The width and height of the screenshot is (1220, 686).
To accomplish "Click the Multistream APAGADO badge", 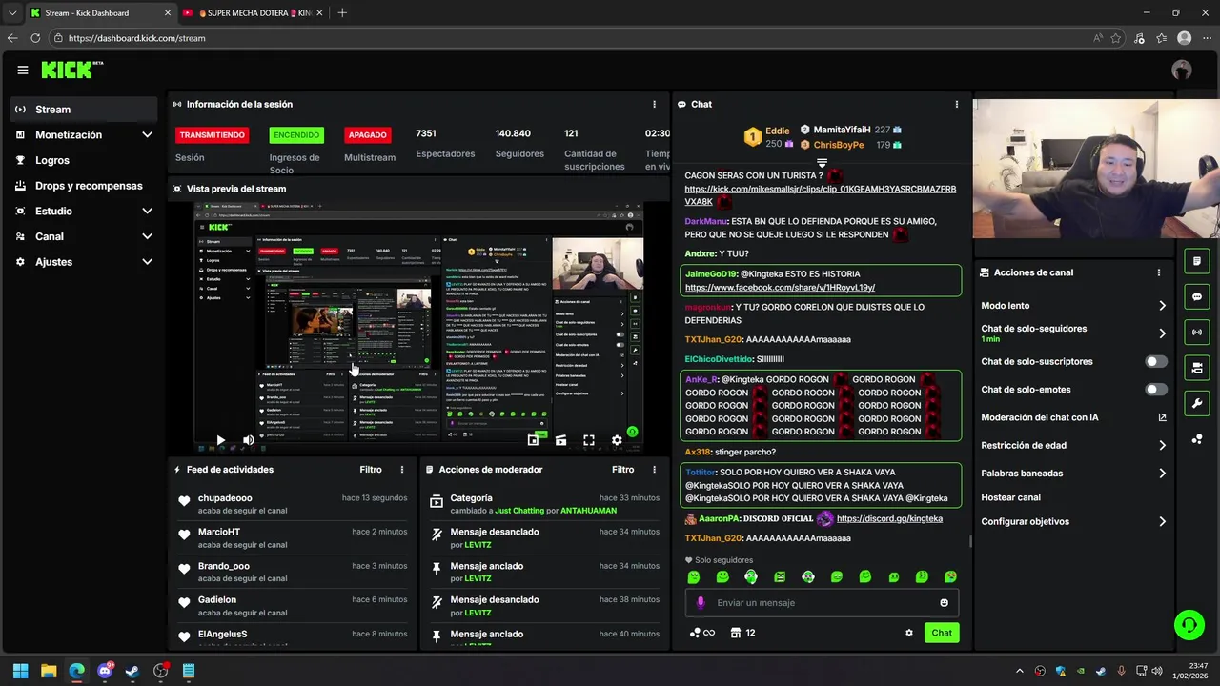I will tap(367, 135).
